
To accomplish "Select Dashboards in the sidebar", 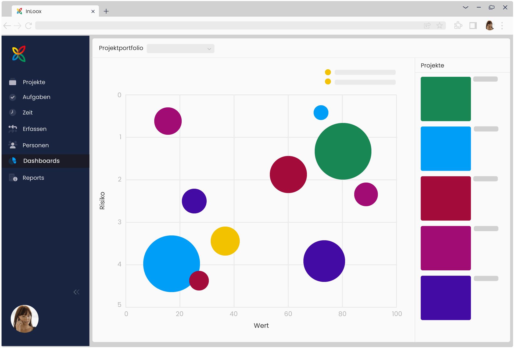I will tap(45, 161).
